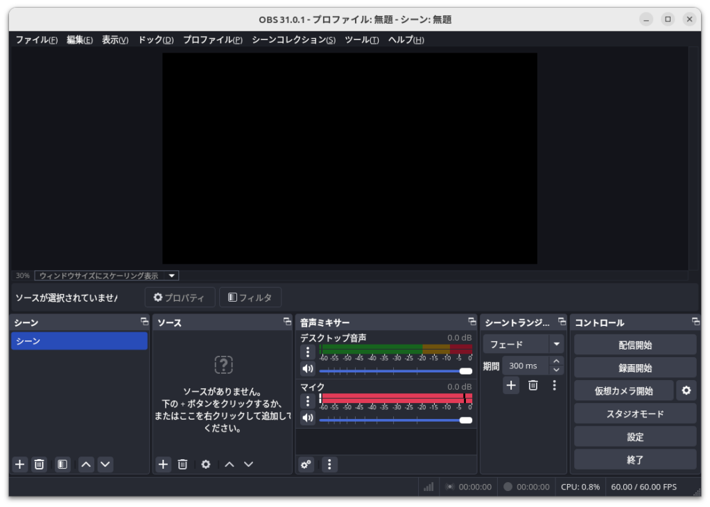This screenshot has width=710, height=507.
Task: Mute the デスクトップ音声 speaker
Action: click(308, 369)
